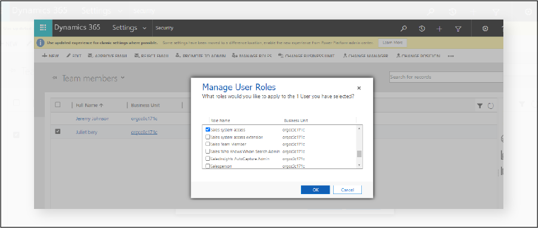The height and width of the screenshot is (228, 538).
Task: Click business unit cell of Salesperson row
Action: (x=294, y=166)
